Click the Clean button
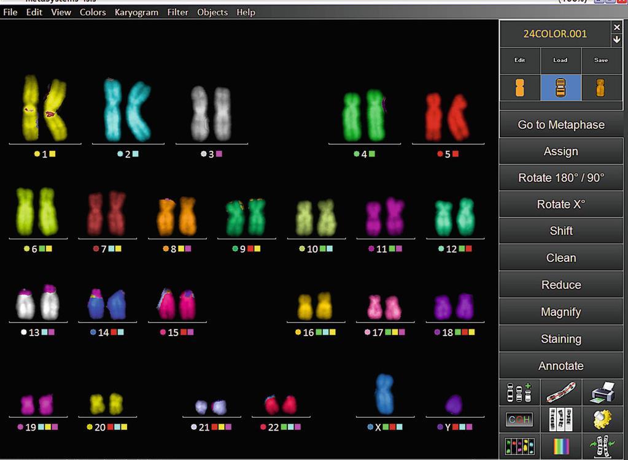The height and width of the screenshot is (460, 628). tap(560, 258)
